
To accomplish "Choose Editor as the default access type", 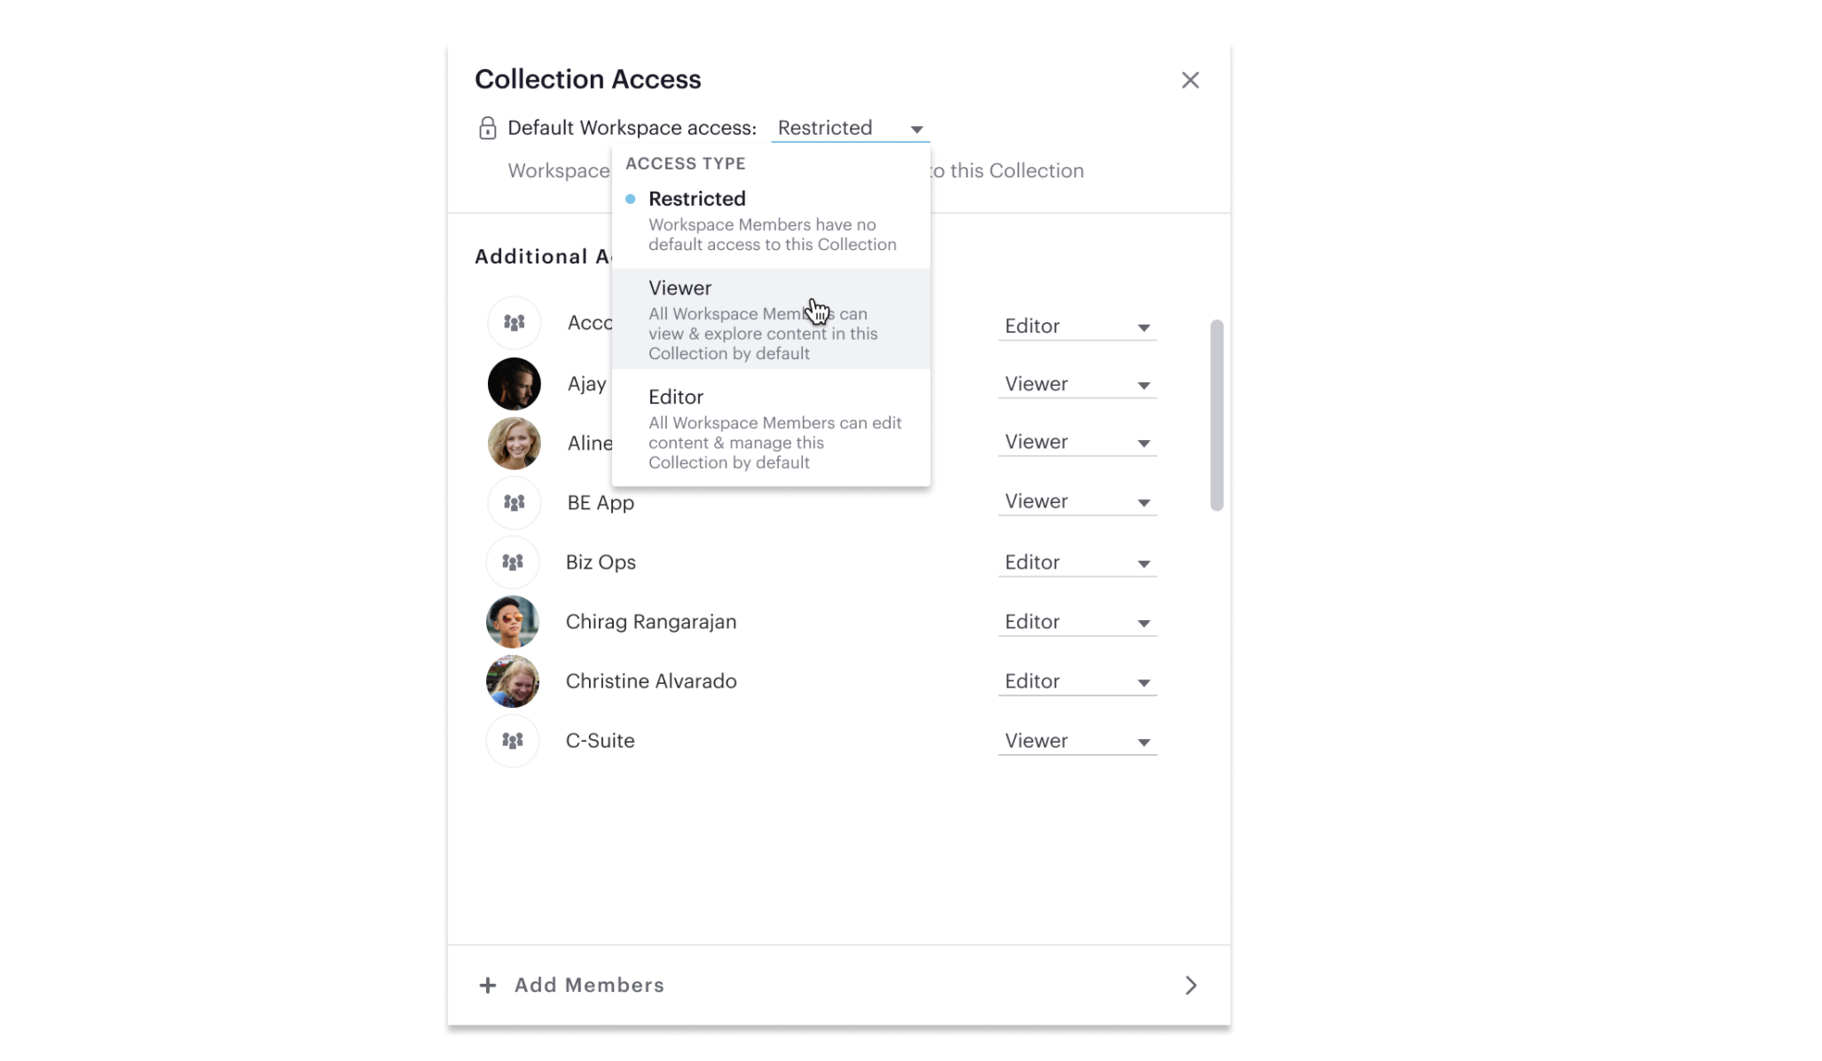I will [676, 397].
